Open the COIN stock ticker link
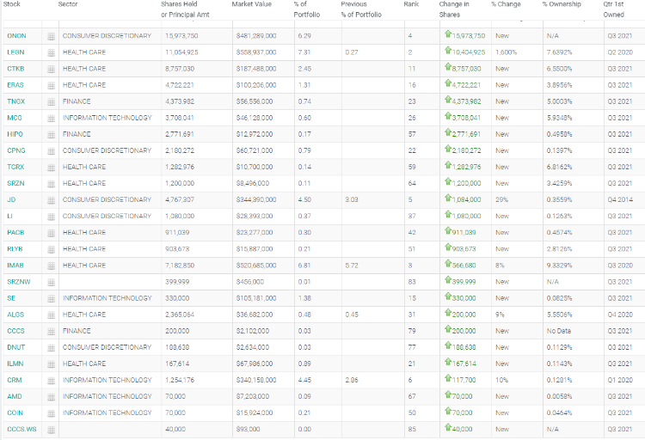Image resolution: width=645 pixels, height=440 pixels. (x=15, y=412)
